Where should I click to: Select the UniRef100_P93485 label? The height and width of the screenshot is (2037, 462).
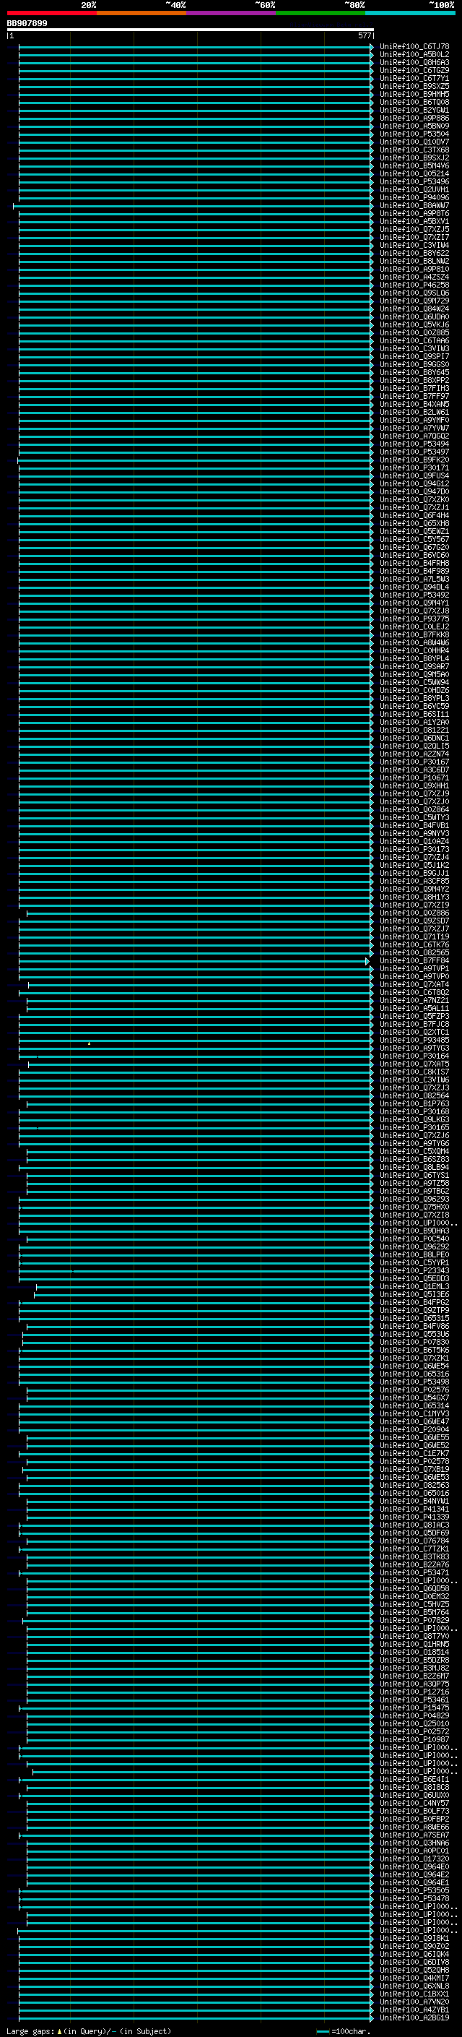coord(414,1040)
